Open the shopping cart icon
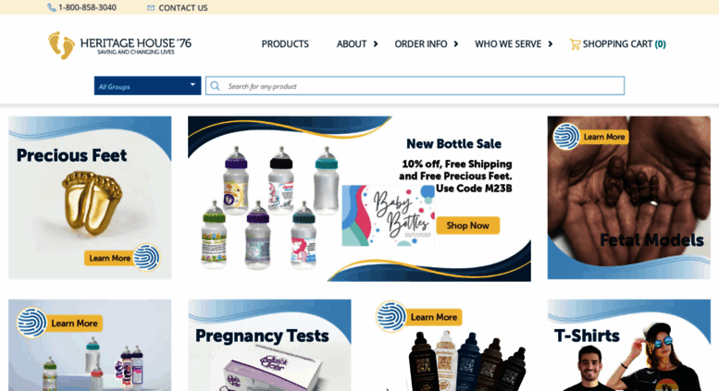 point(575,44)
